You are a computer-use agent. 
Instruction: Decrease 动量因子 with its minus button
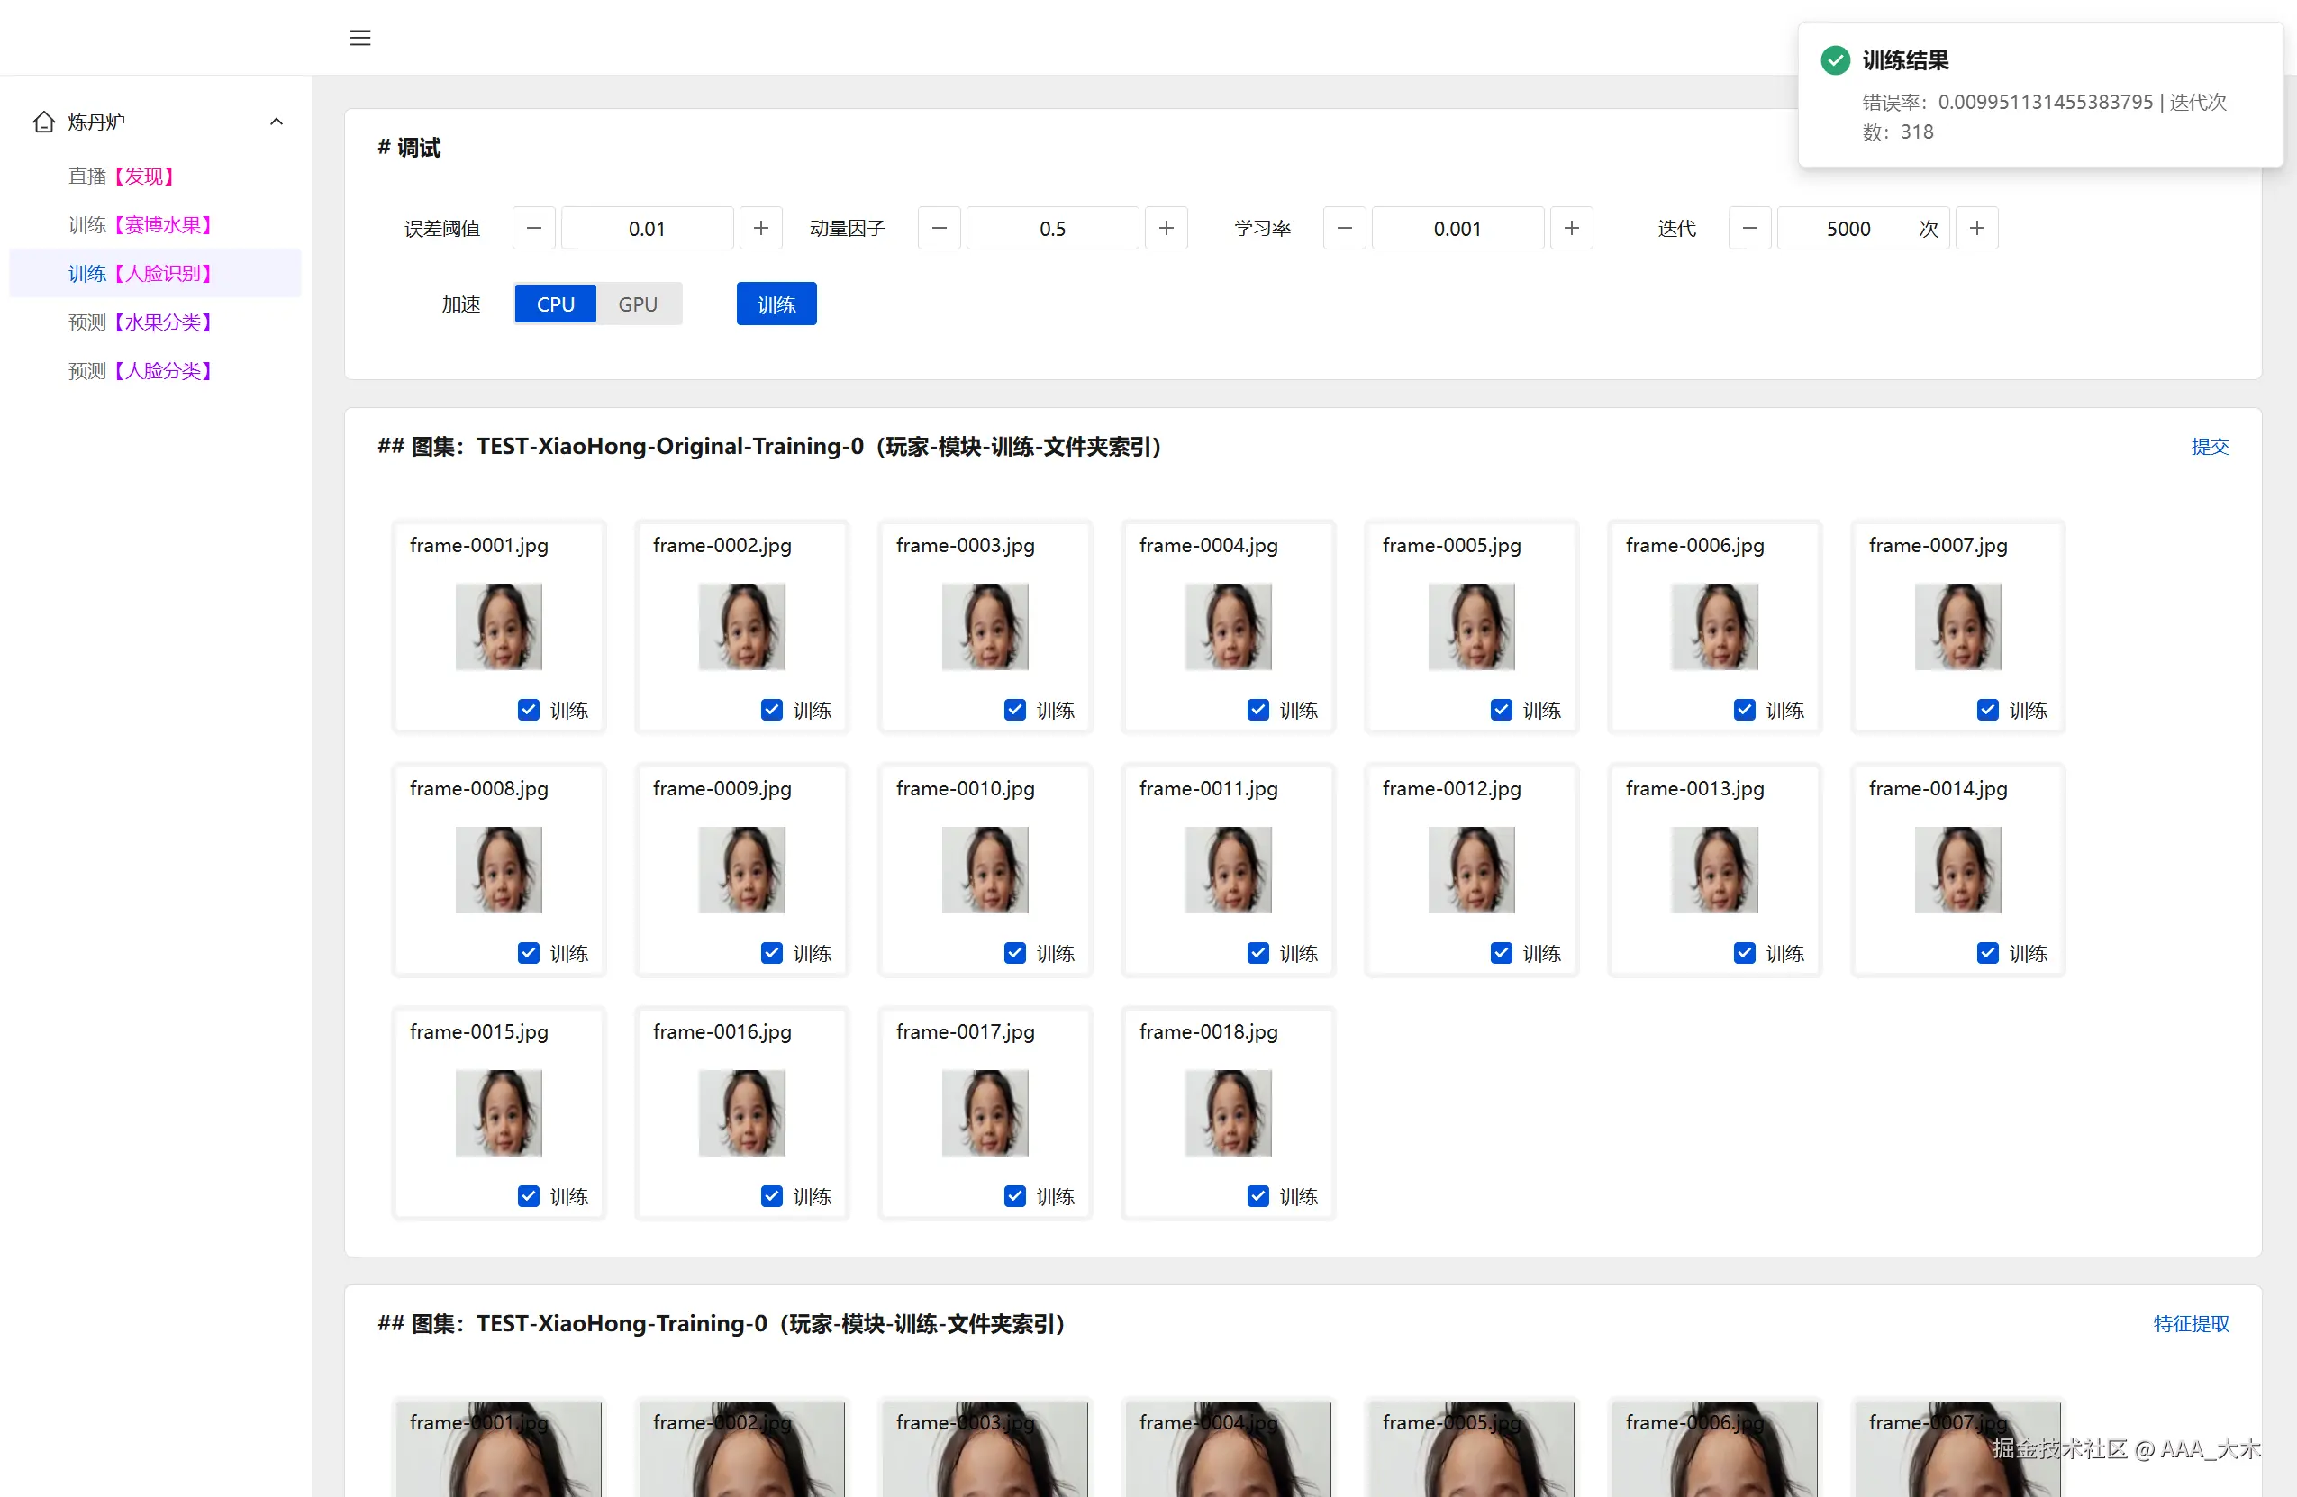[938, 228]
